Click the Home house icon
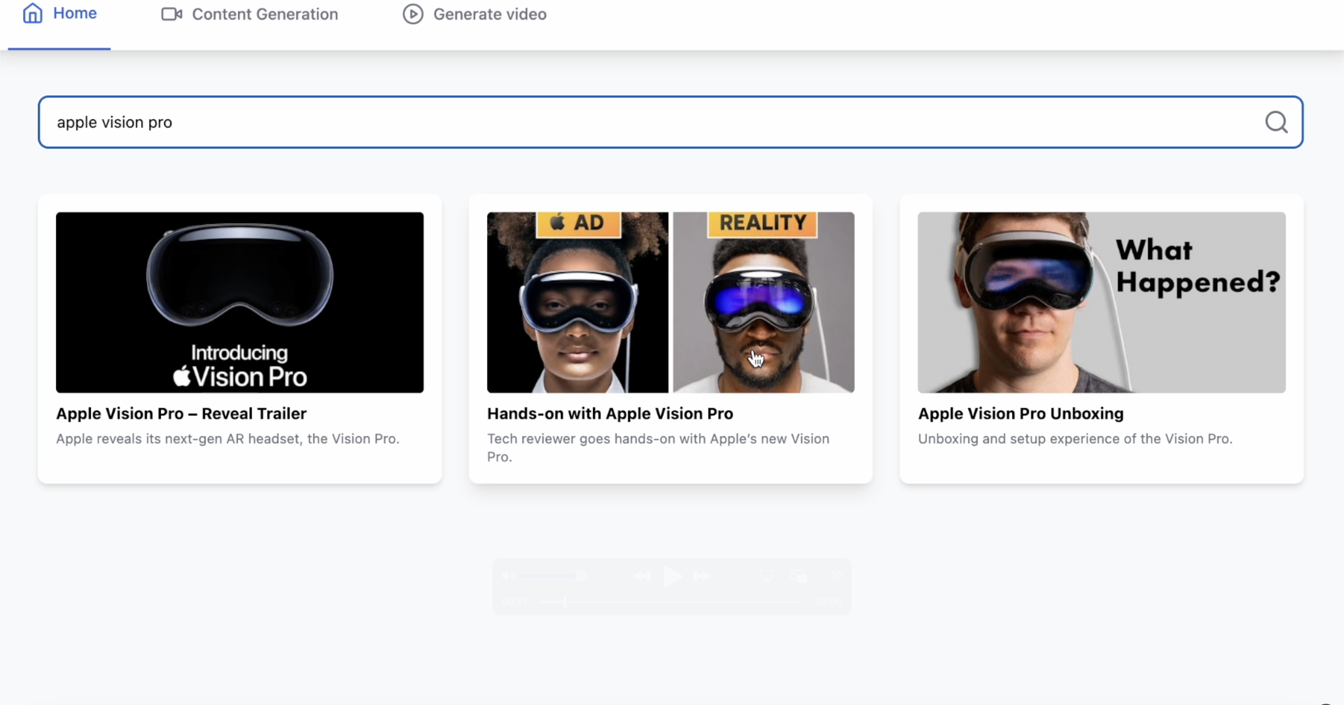The width and height of the screenshot is (1344, 705). point(32,13)
